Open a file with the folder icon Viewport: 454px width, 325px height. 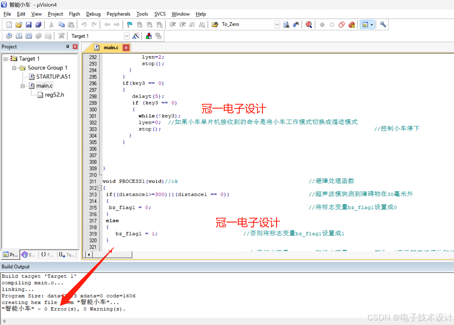tap(19, 25)
